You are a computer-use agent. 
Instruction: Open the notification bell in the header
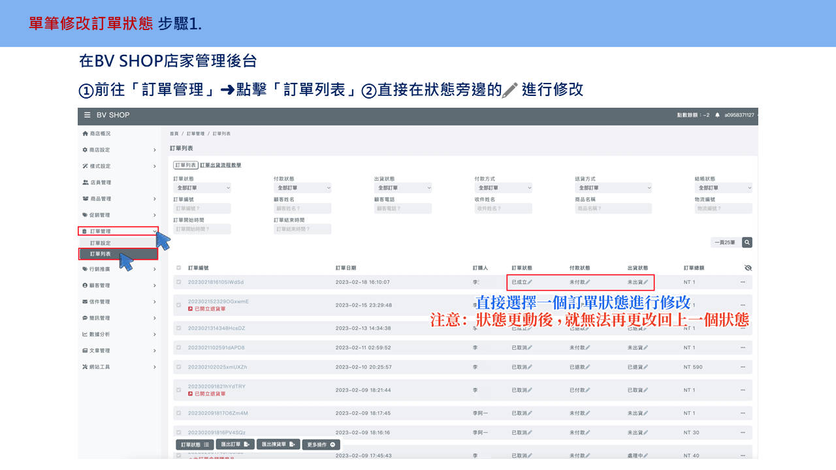pos(717,115)
